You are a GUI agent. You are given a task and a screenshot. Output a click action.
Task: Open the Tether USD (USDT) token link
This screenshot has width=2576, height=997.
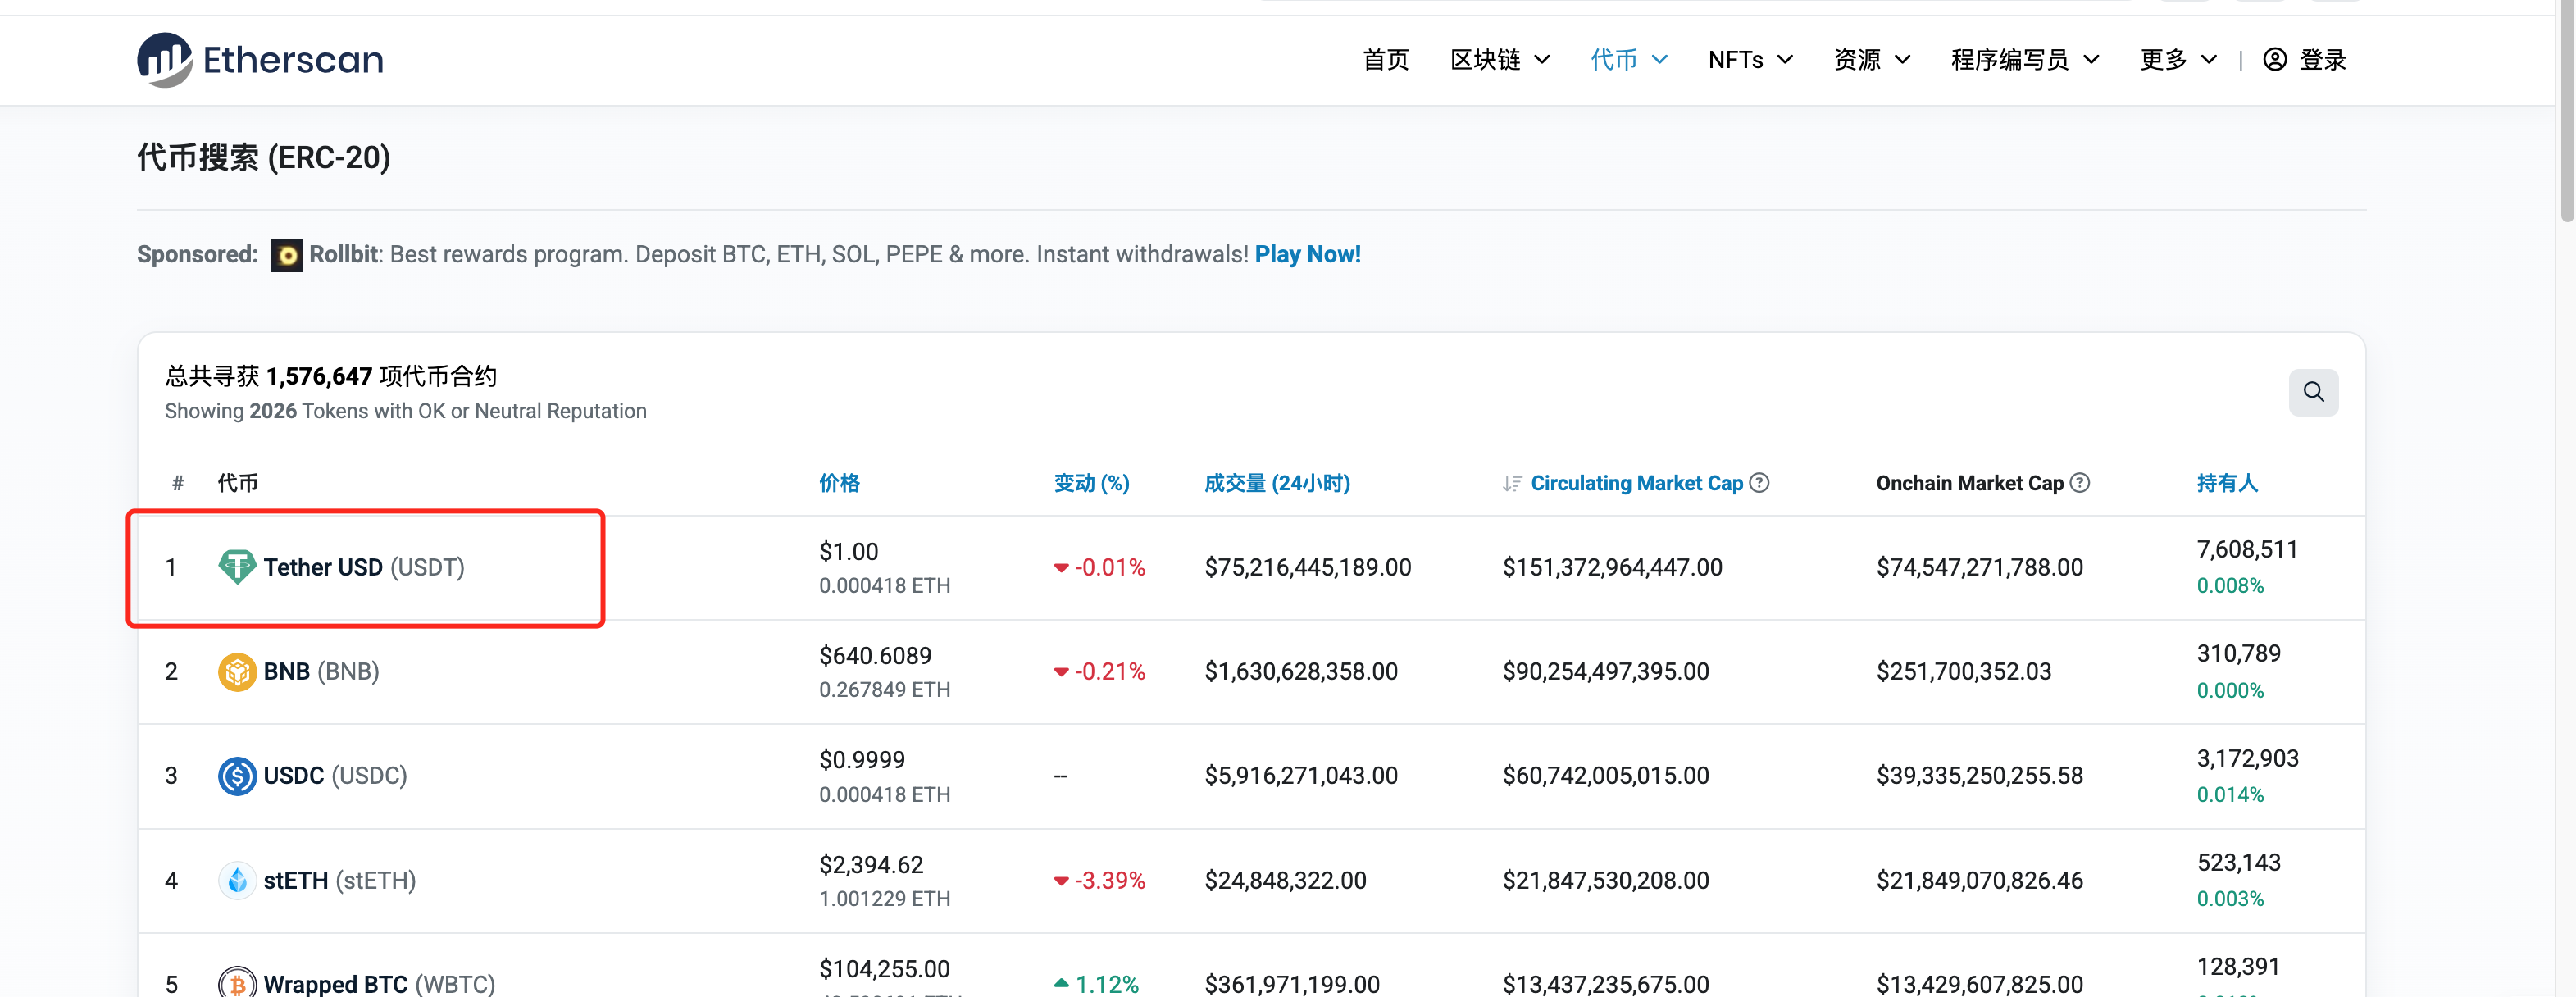pyautogui.click(x=364, y=567)
